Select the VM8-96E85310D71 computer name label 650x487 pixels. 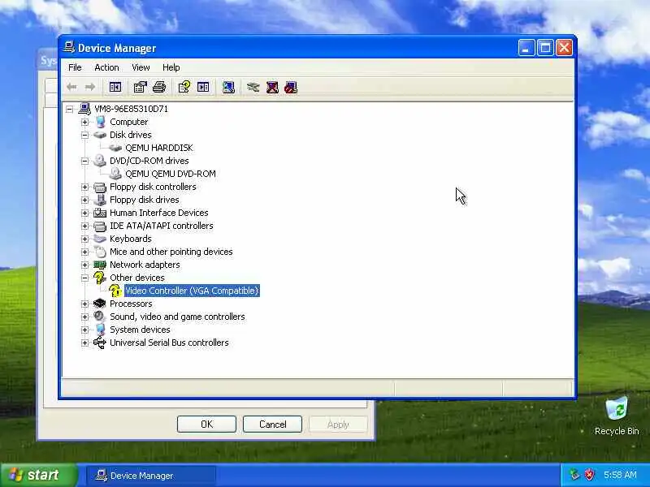click(x=131, y=109)
